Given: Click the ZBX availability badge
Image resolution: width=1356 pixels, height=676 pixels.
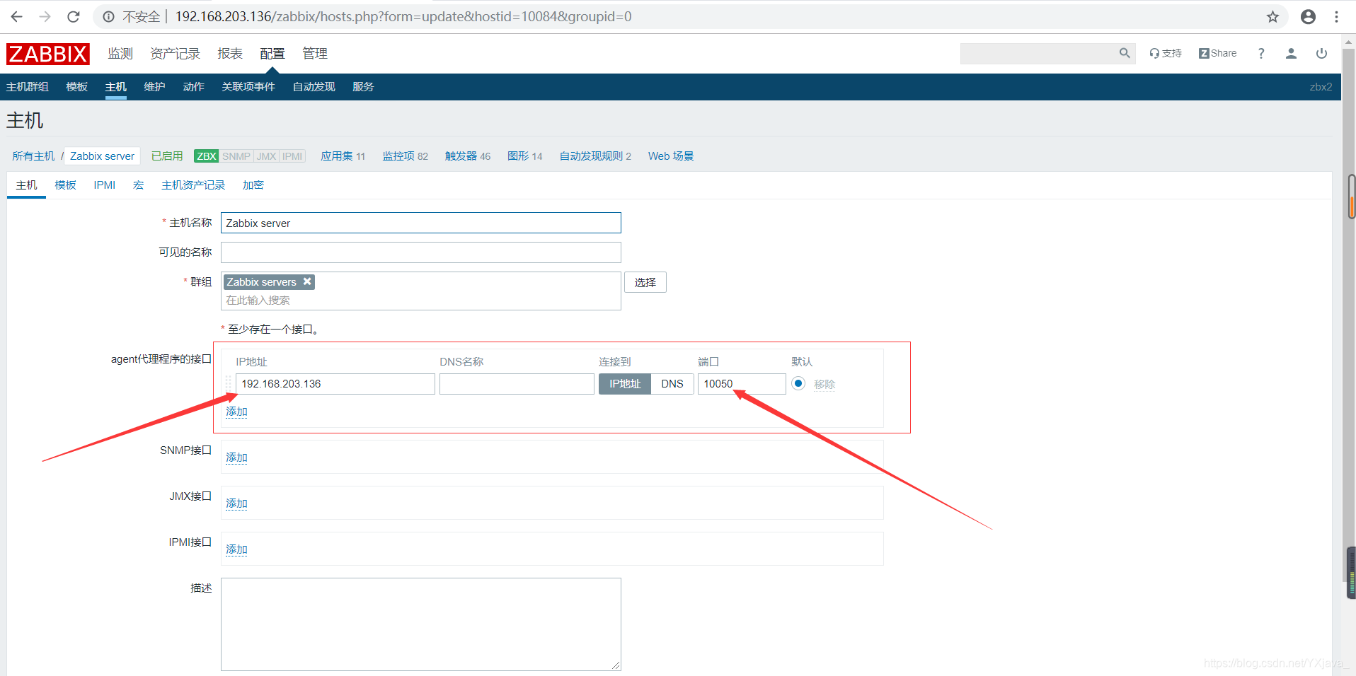Looking at the screenshot, I should click(x=207, y=156).
